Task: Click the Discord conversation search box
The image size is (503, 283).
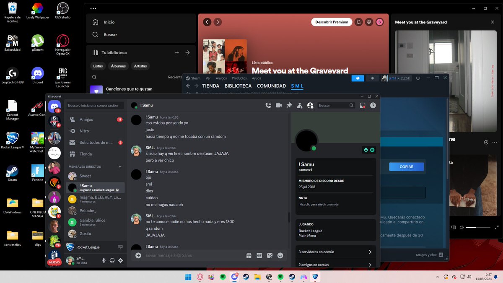Action: pos(96,106)
